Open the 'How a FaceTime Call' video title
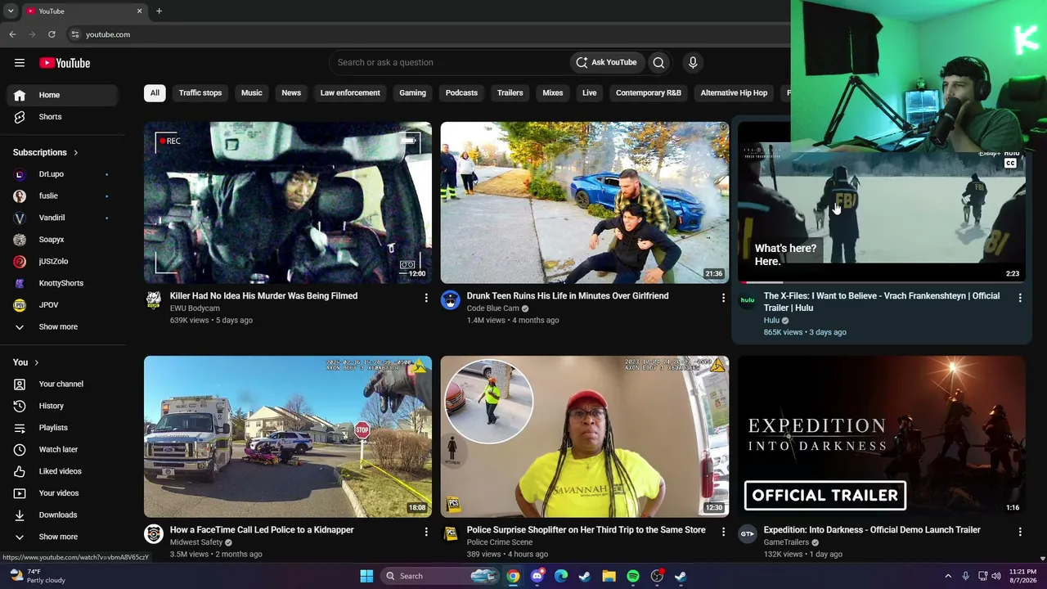 point(262,530)
